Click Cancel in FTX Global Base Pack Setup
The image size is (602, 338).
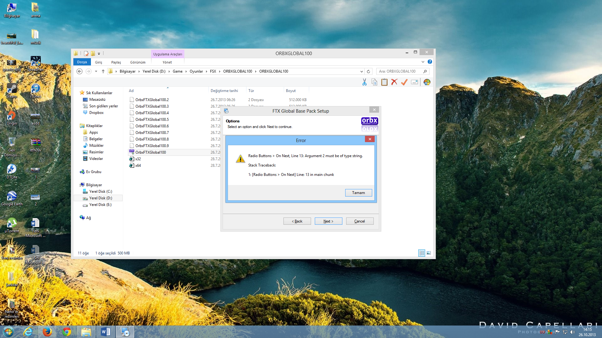[360, 221]
